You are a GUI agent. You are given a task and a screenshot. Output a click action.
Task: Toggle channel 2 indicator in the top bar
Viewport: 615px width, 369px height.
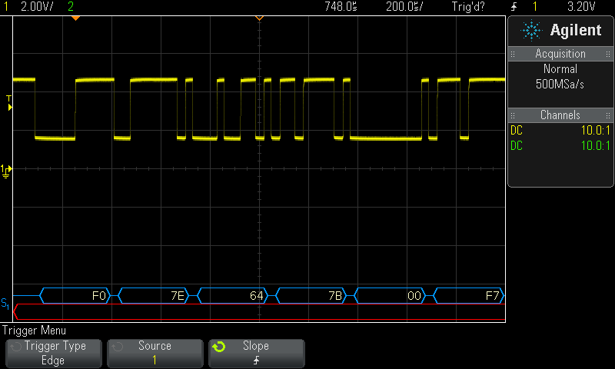click(71, 6)
